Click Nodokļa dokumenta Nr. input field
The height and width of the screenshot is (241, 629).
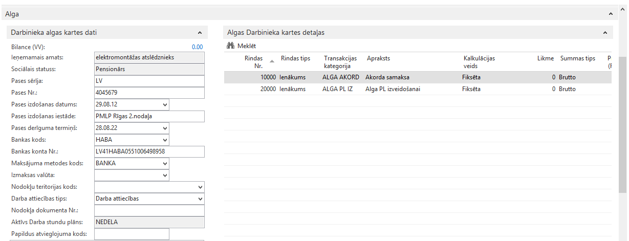click(149, 210)
